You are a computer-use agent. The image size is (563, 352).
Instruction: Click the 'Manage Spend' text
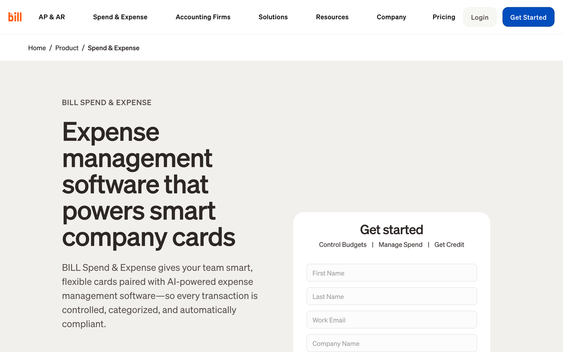[400, 245]
